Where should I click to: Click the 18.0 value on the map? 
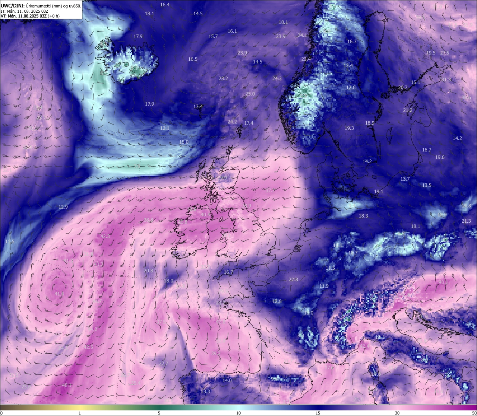pyautogui.click(x=168, y=281)
